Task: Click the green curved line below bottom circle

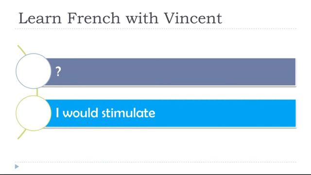Action: [x=21, y=134]
